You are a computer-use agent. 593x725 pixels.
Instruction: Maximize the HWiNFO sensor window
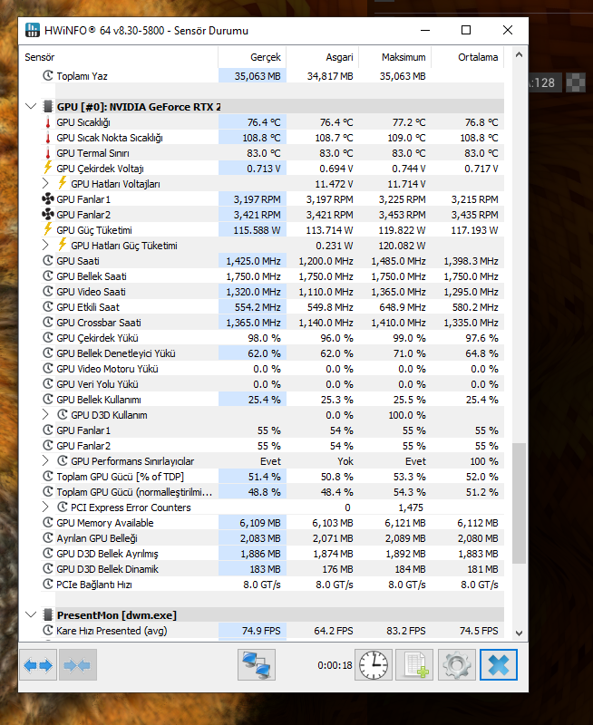466,30
